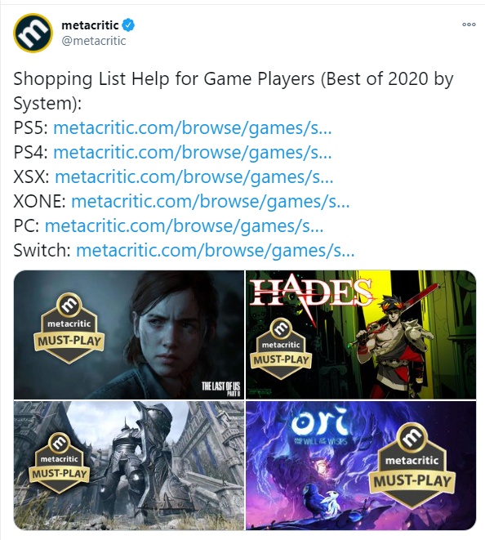Click Must-Play badge on knight image
The image size is (485, 540).
[x=60, y=463]
